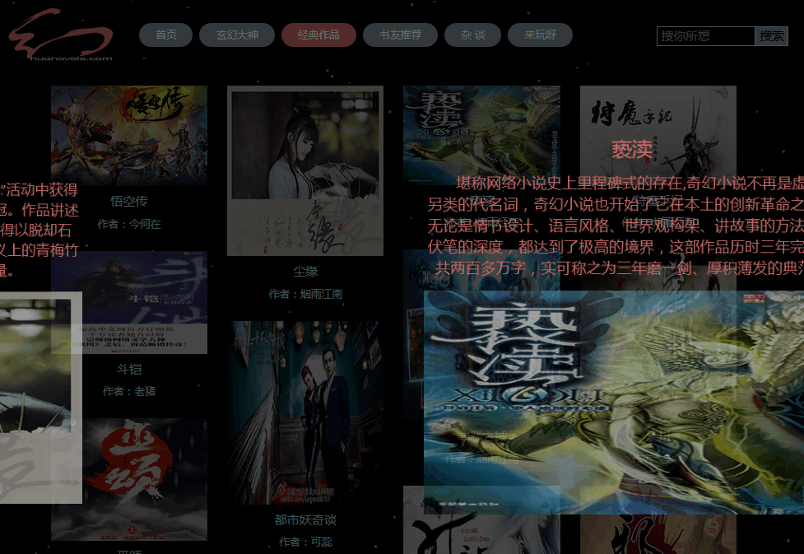Open the 杂谈 navigation tab
Viewport: 804px width, 554px height.
point(472,35)
